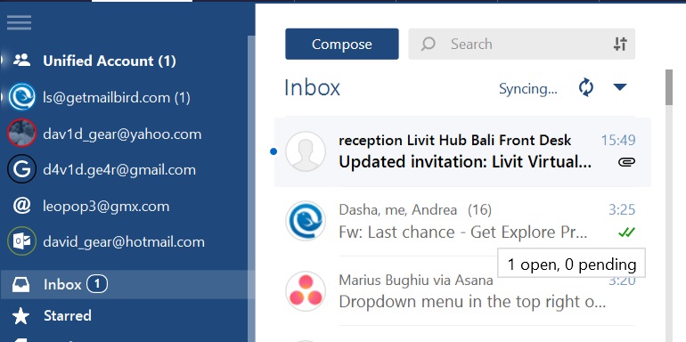Click the sidebar vertical scrollbar
Image resolution: width=686 pixels, height=342 pixels.
251,188
